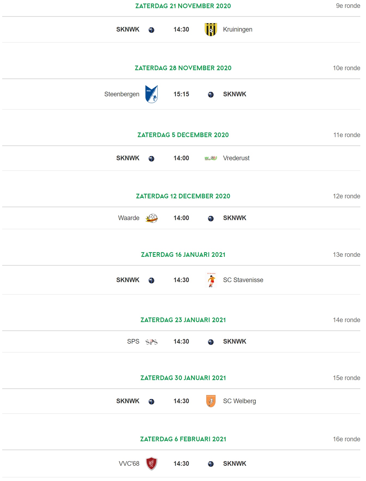Click the 14:00 time for Waarde match

tap(181, 218)
